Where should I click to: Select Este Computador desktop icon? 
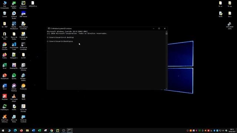4,4
